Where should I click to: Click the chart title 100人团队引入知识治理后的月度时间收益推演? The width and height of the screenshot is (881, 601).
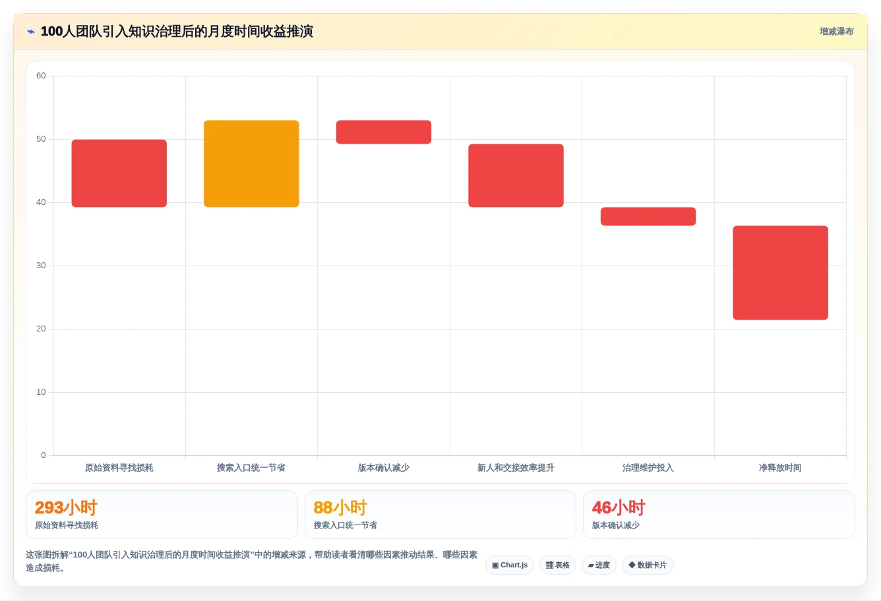click(177, 32)
